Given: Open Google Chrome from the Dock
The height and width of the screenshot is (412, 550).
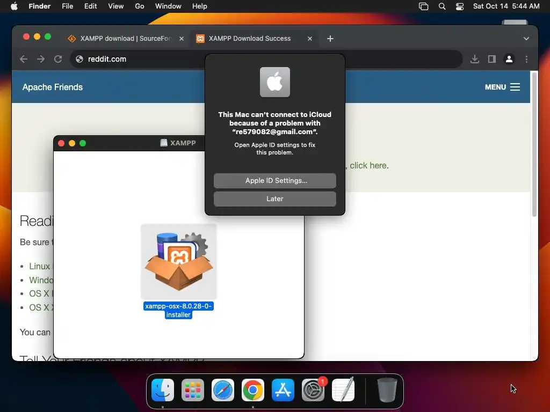Looking at the screenshot, I should click(x=253, y=390).
